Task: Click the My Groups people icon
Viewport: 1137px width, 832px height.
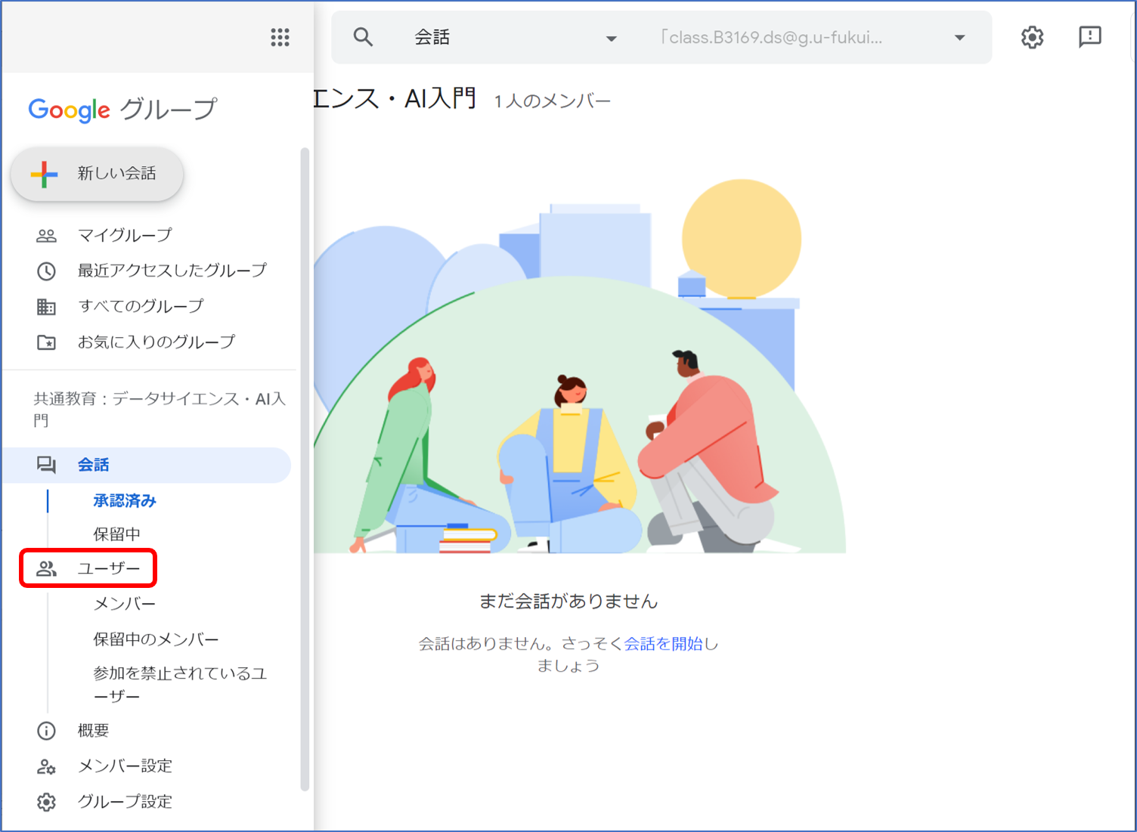Action: pos(46,236)
